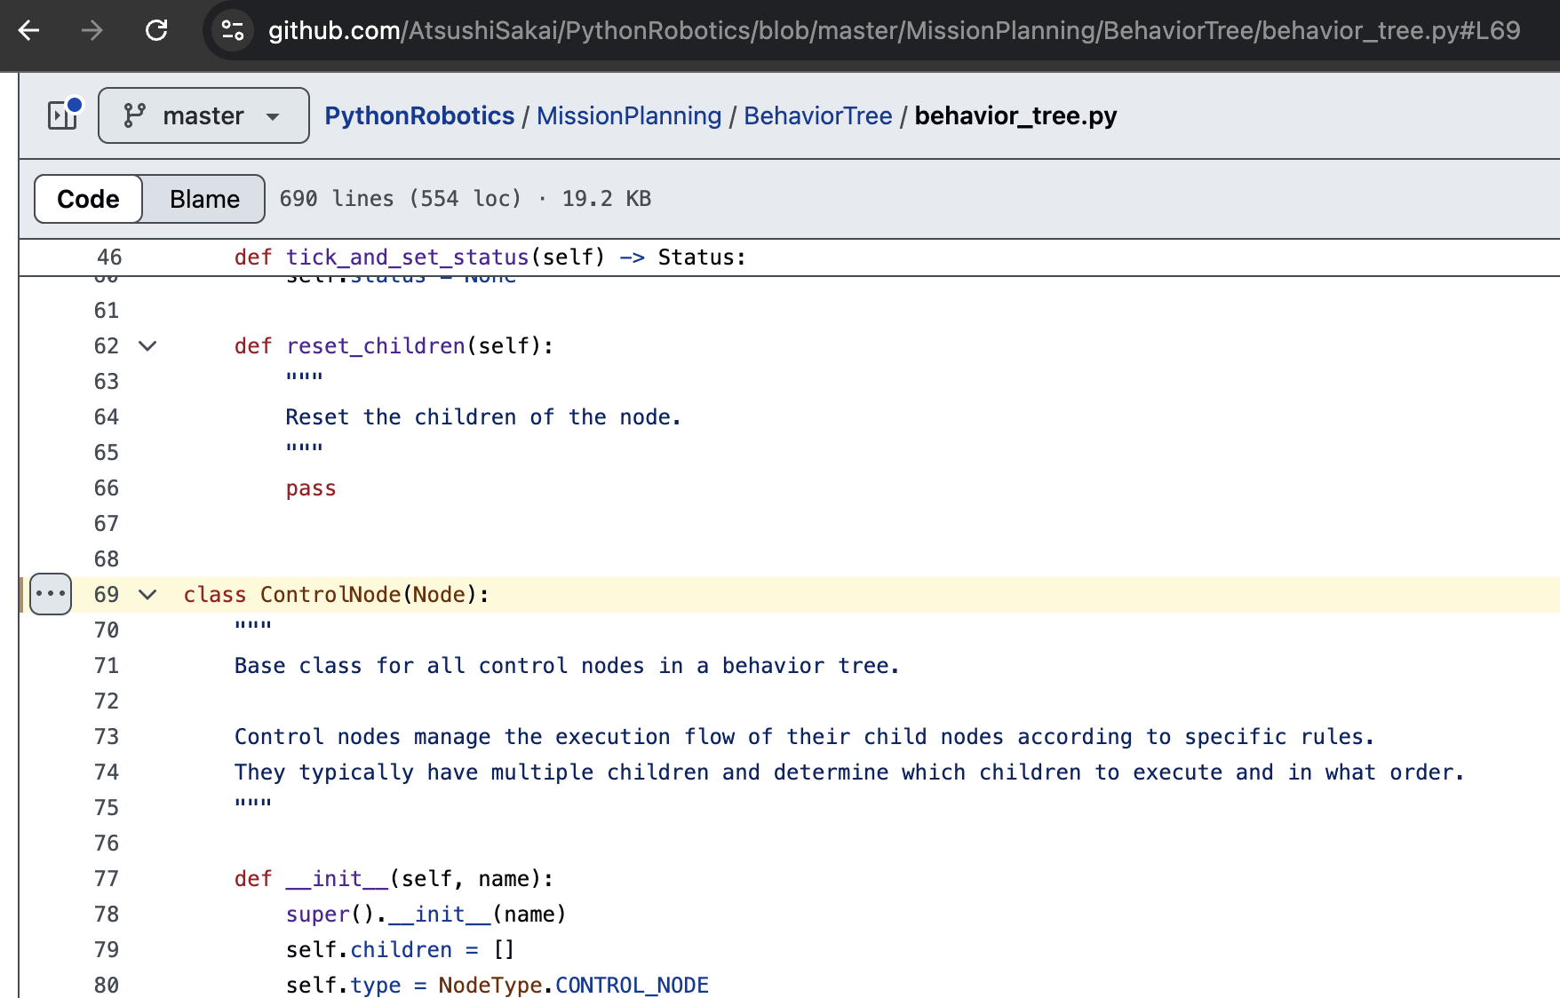1560x998 pixels.
Task: Go to the MissionPlanning folder
Action: pyautogui.click(x=629, y=115)
